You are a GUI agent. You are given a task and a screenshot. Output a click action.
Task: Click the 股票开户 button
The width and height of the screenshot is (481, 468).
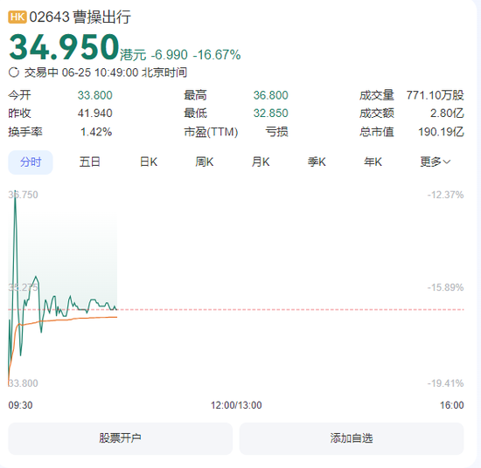[121, 438]
